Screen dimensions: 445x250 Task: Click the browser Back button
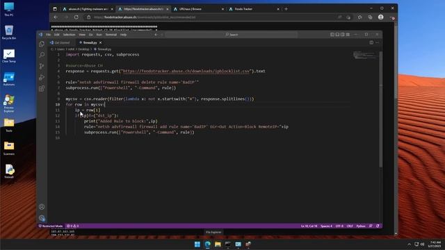coord(56,17)
